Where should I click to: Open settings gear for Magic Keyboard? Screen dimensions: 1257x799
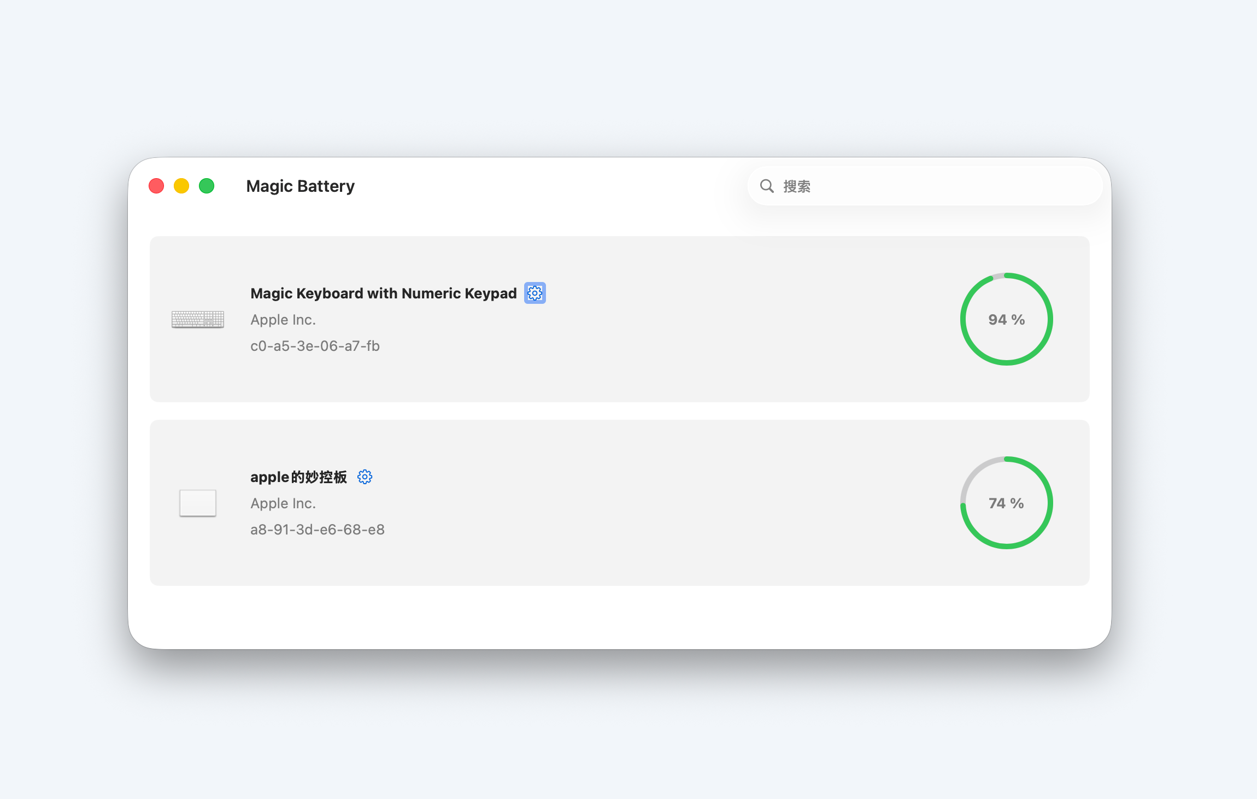coord(534,293)
